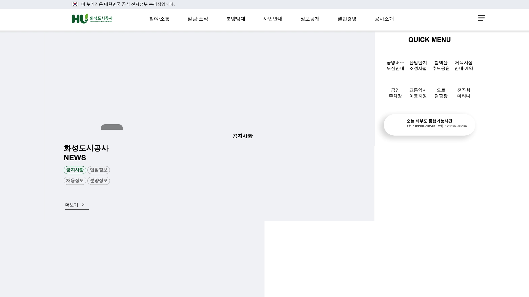Open 공영 주차장 quick menu
The image size is (529, 297).
coord(395,93)
